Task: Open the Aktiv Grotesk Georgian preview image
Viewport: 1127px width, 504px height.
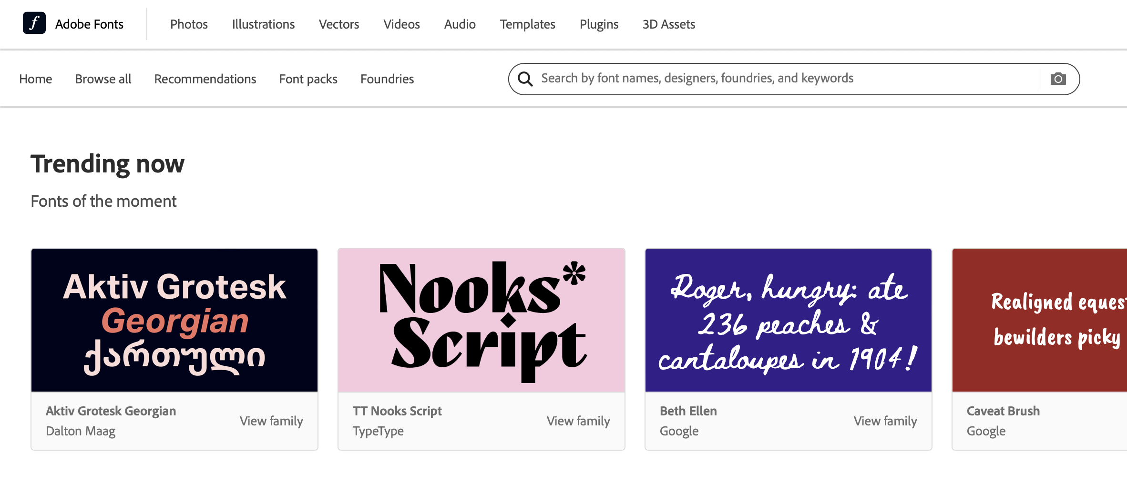Action: click(174, 320)
